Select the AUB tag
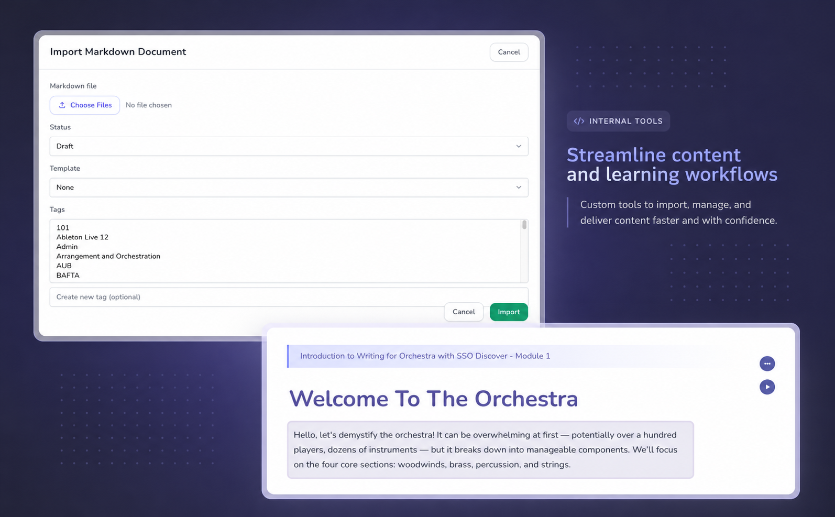Viewport: 835px width, 517px height. [x=64, y=266]
